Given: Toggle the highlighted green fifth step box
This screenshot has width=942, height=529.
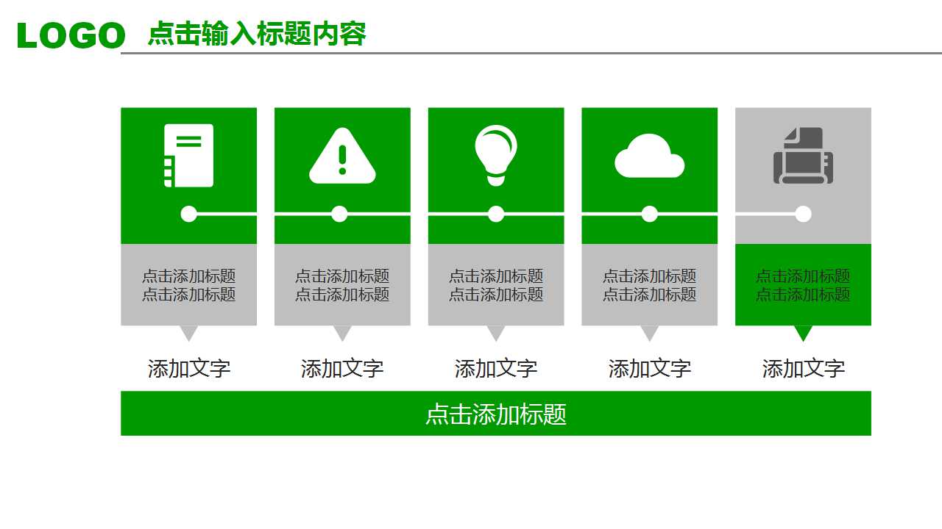Looking at the screenshot, I should (x=802, y=285).
